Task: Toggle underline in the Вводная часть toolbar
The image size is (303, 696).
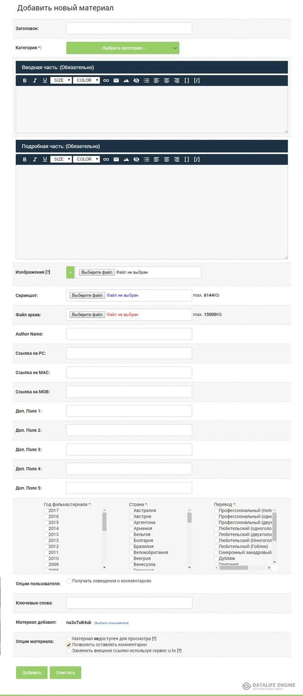Action: [45, 80]
